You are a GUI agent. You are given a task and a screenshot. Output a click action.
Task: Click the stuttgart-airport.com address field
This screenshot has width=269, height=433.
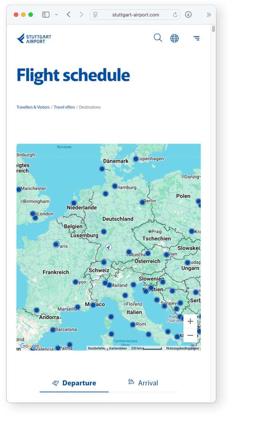(135, 15)
